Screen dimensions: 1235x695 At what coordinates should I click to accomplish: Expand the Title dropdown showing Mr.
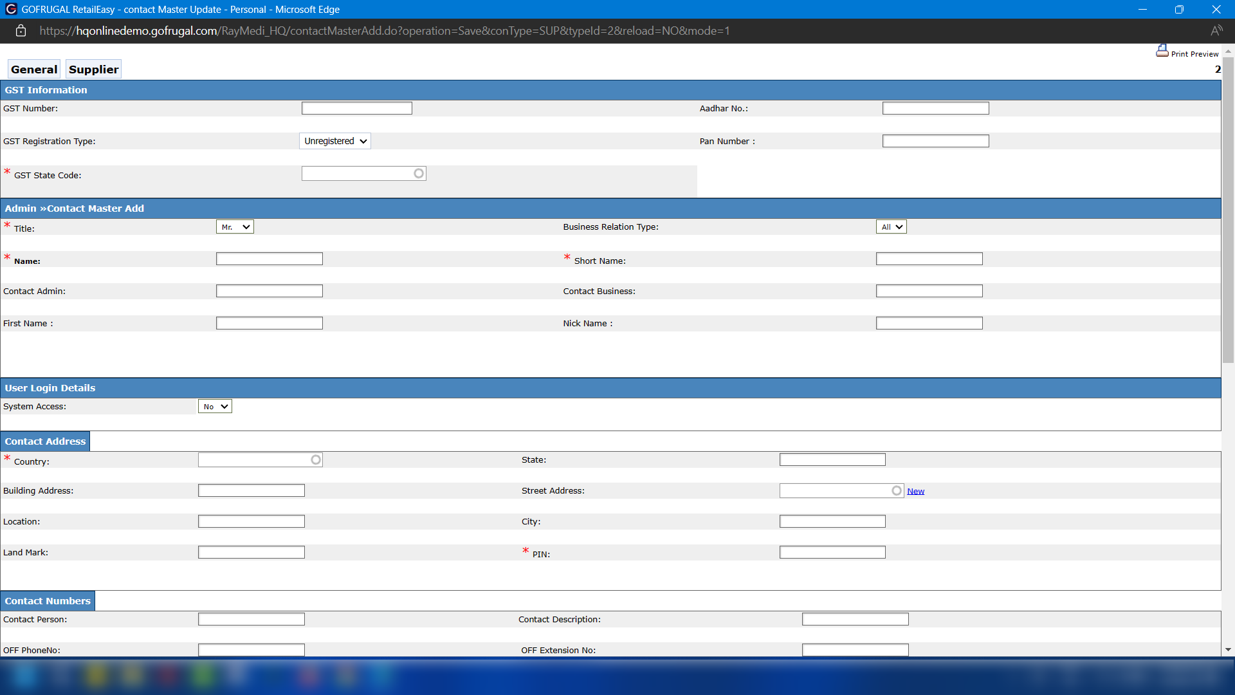[235, 227]
